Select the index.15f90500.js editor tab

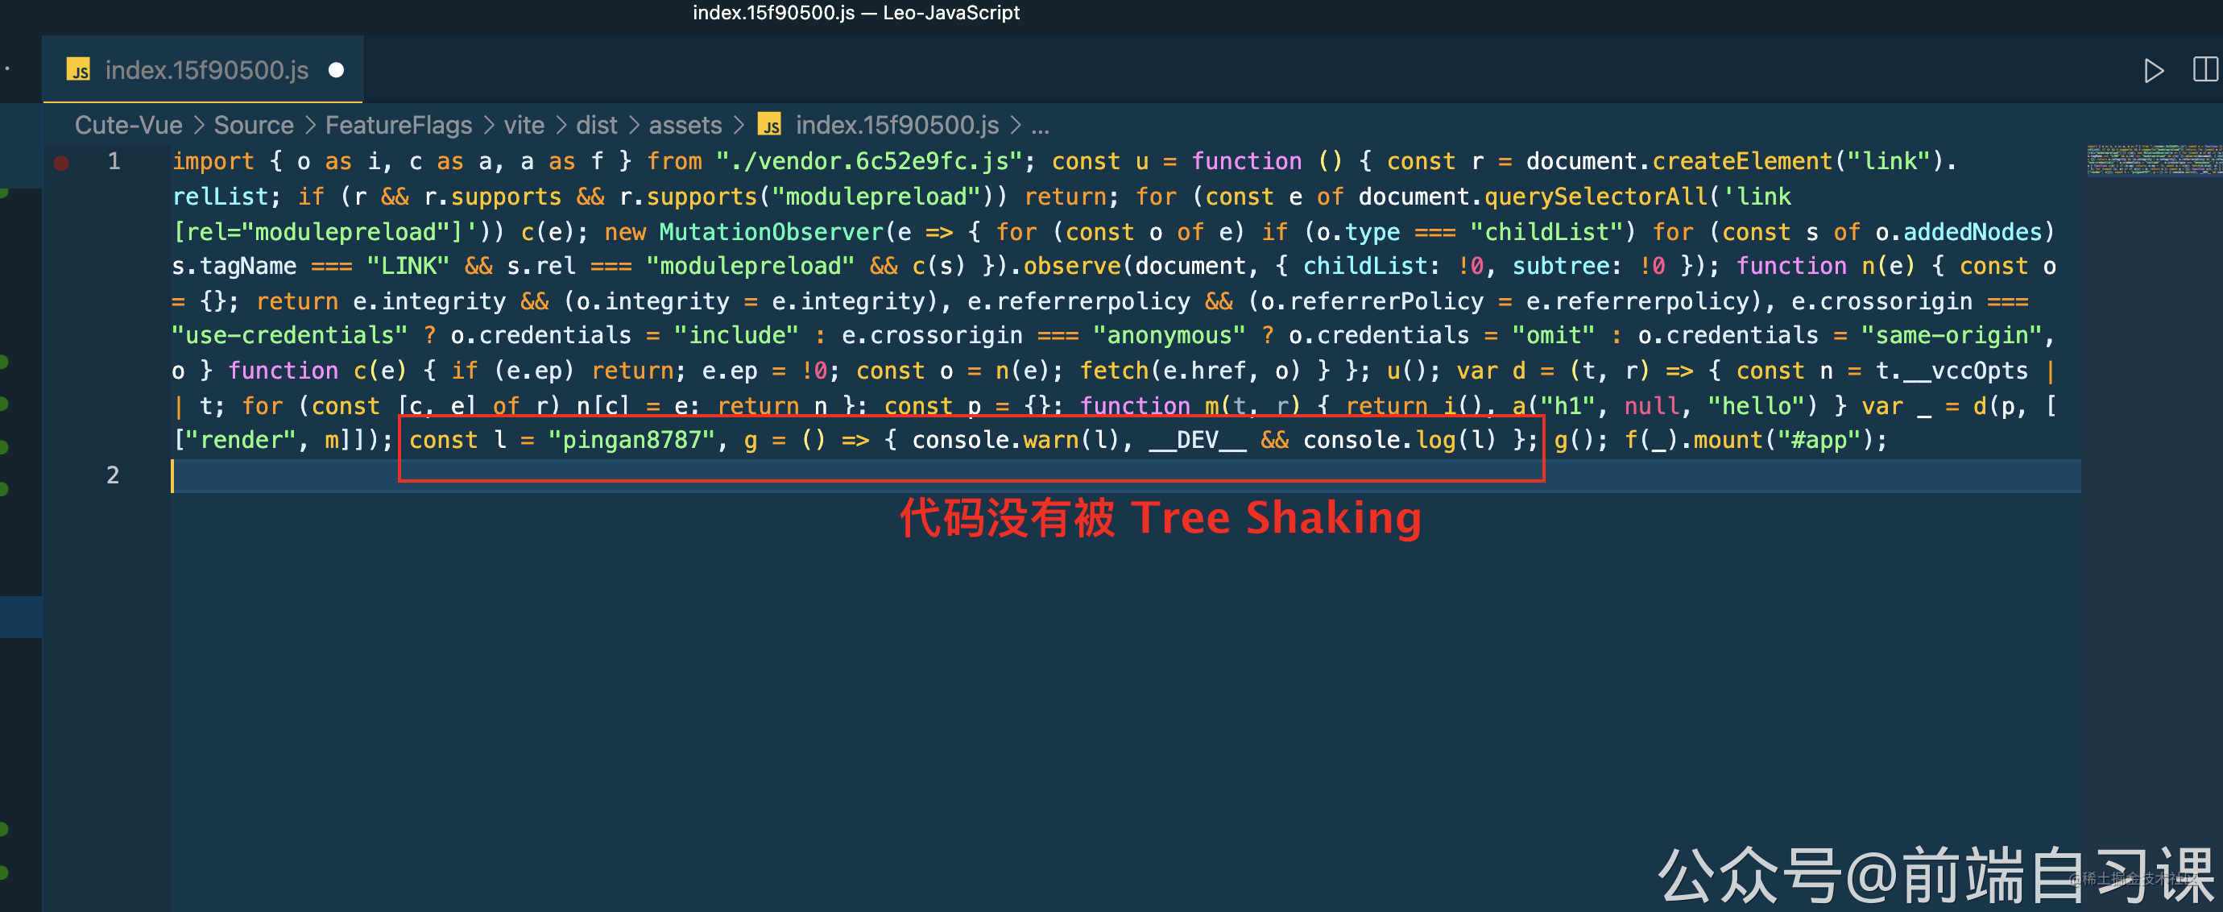(205, 71)
